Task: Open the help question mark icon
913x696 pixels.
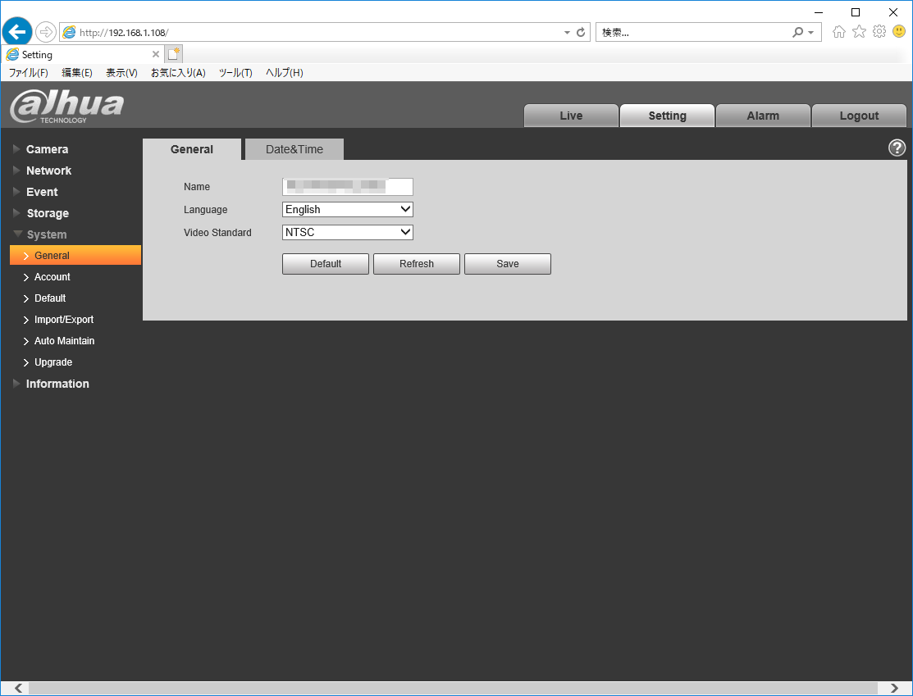Action: [897, 148]
